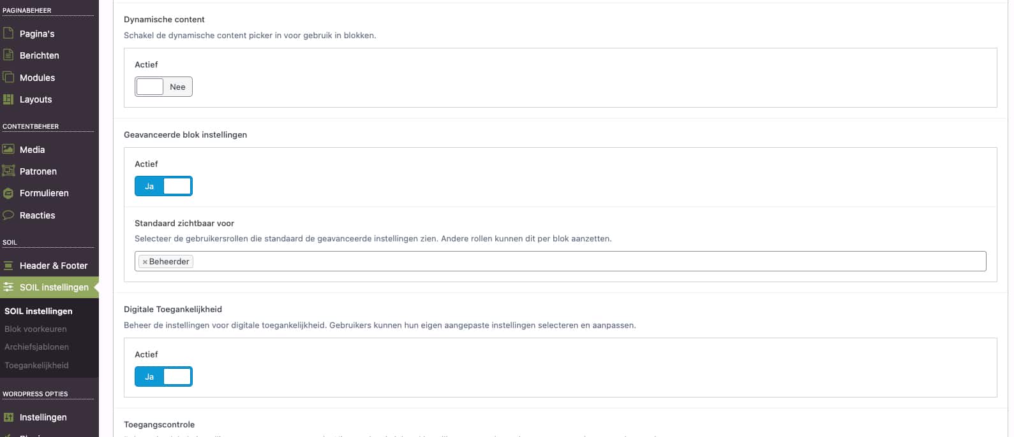Go to Toegankelijkheid submenu page
Image resolution: width=1014 pixels, height=437 pixels.
point(36,365)
